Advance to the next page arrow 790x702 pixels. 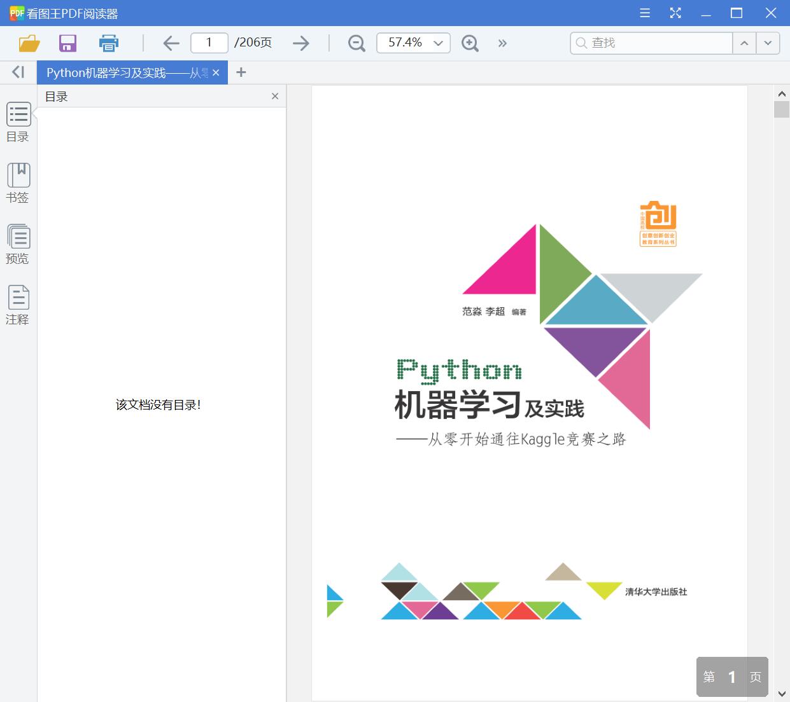tap(300, 43)
